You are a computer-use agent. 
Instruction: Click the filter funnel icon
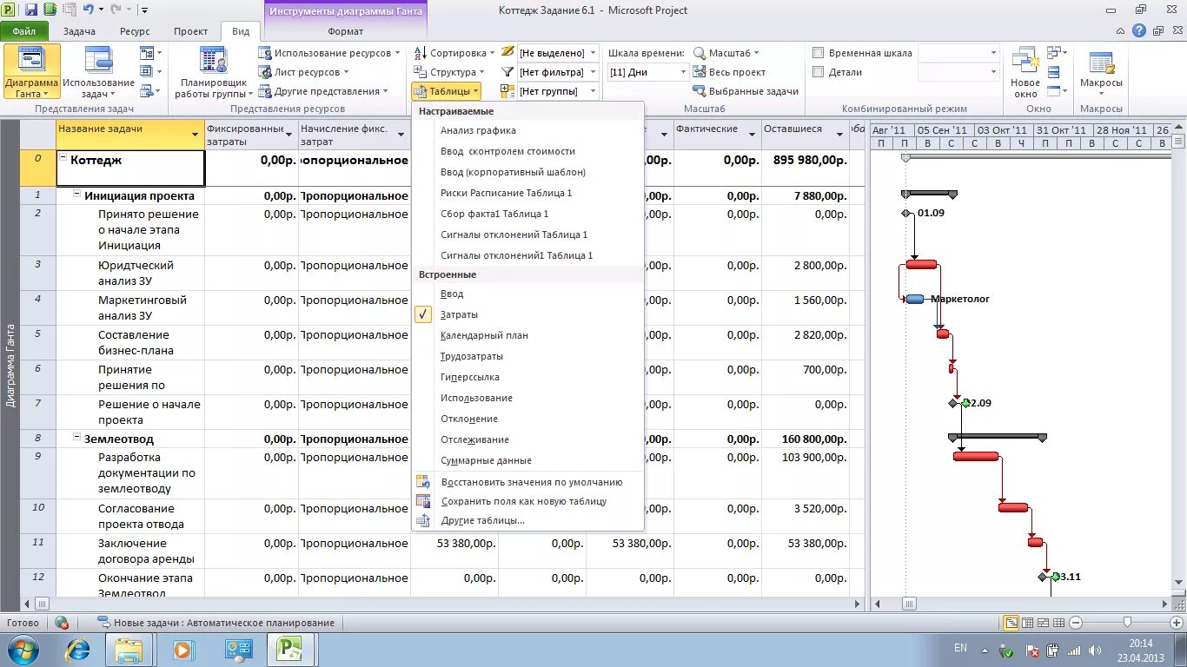click(507, 72)
